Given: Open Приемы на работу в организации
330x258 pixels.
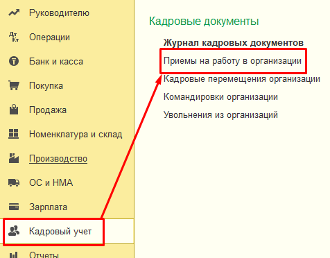Looking at the screenshot, I should click(232, 61).
